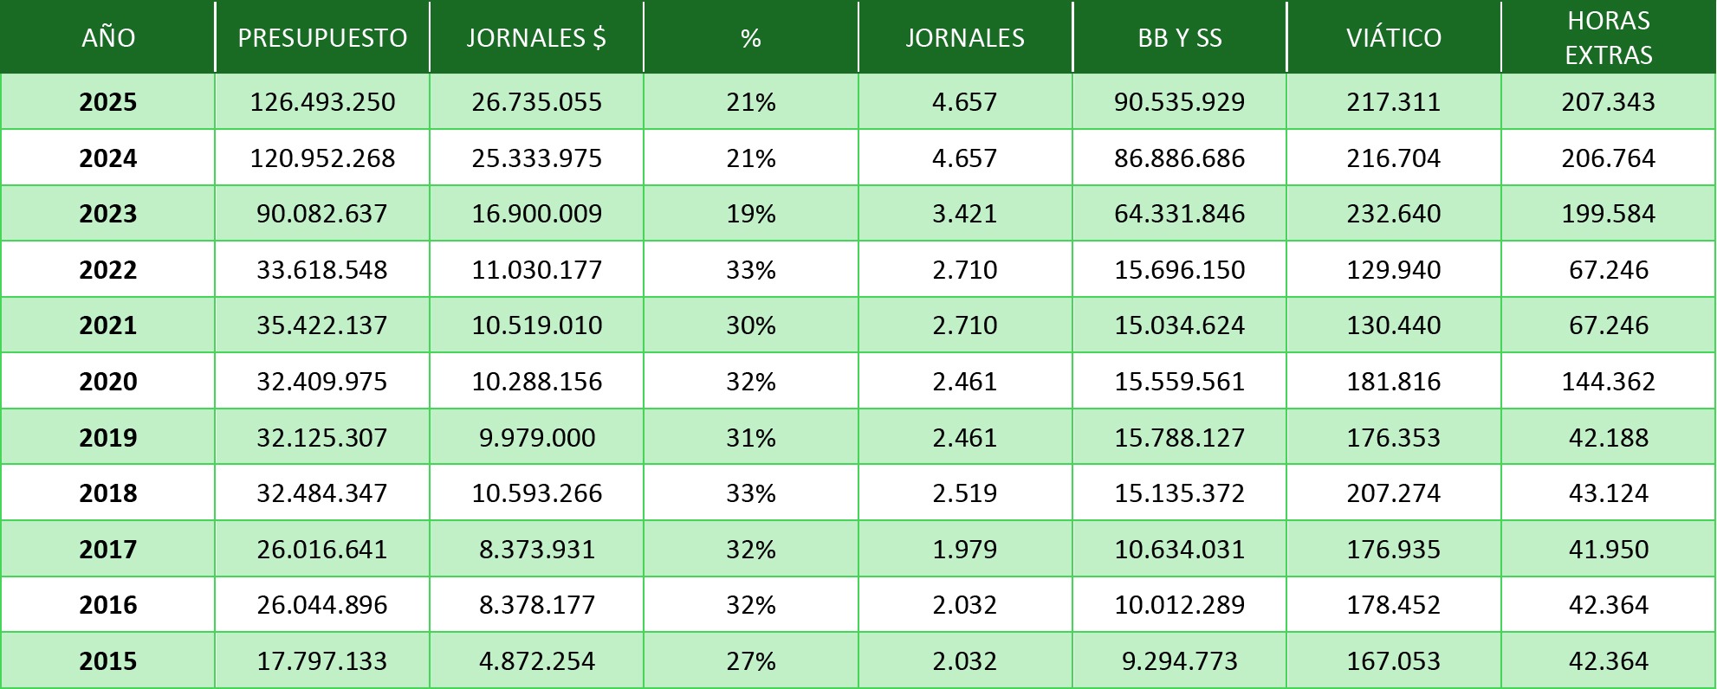Click the JORNALES $ header cell
1717x689 pixels.
(536, 38)
